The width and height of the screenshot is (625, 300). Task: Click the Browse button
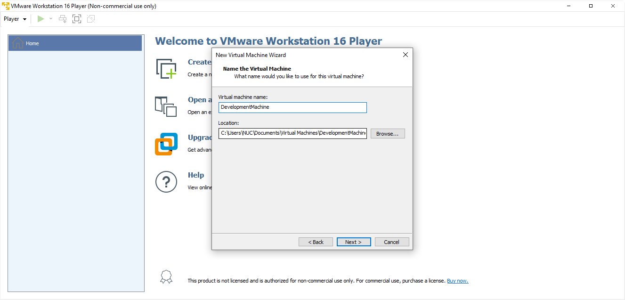click(x=388, y=134)
